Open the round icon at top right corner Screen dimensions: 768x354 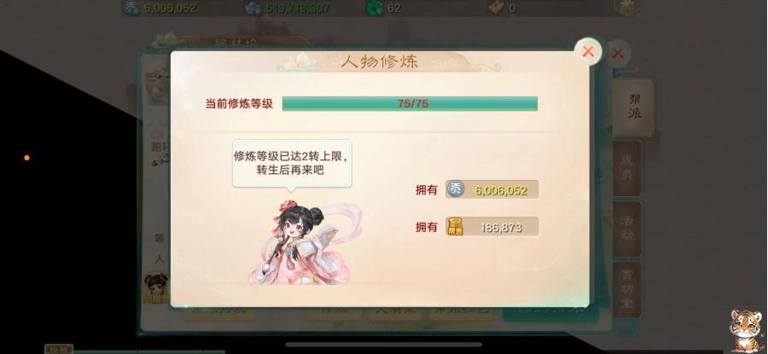[x=626, y=6]
